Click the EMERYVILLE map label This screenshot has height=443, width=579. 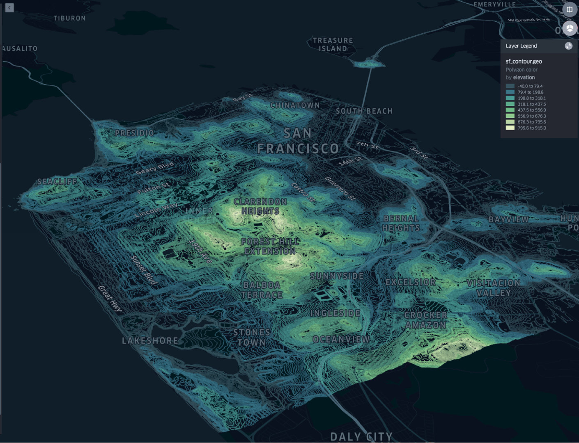click(494, 4)
